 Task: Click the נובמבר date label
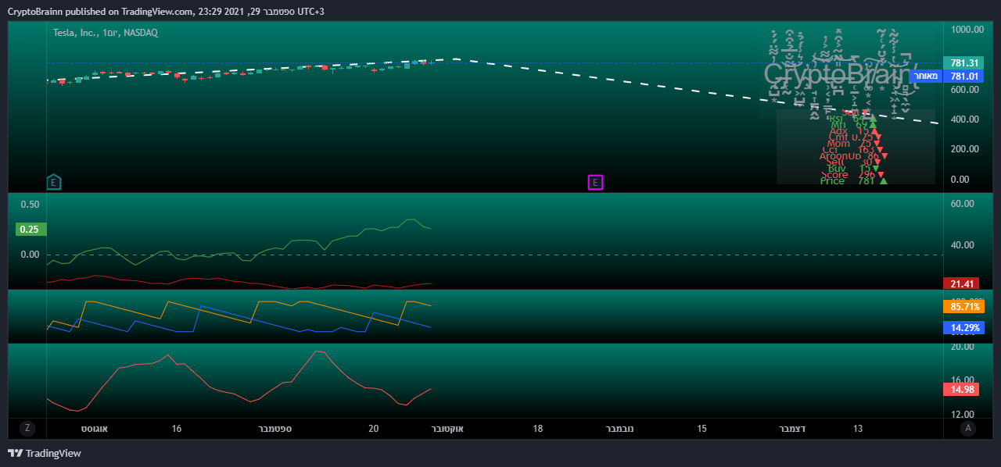tap(620, 429)
